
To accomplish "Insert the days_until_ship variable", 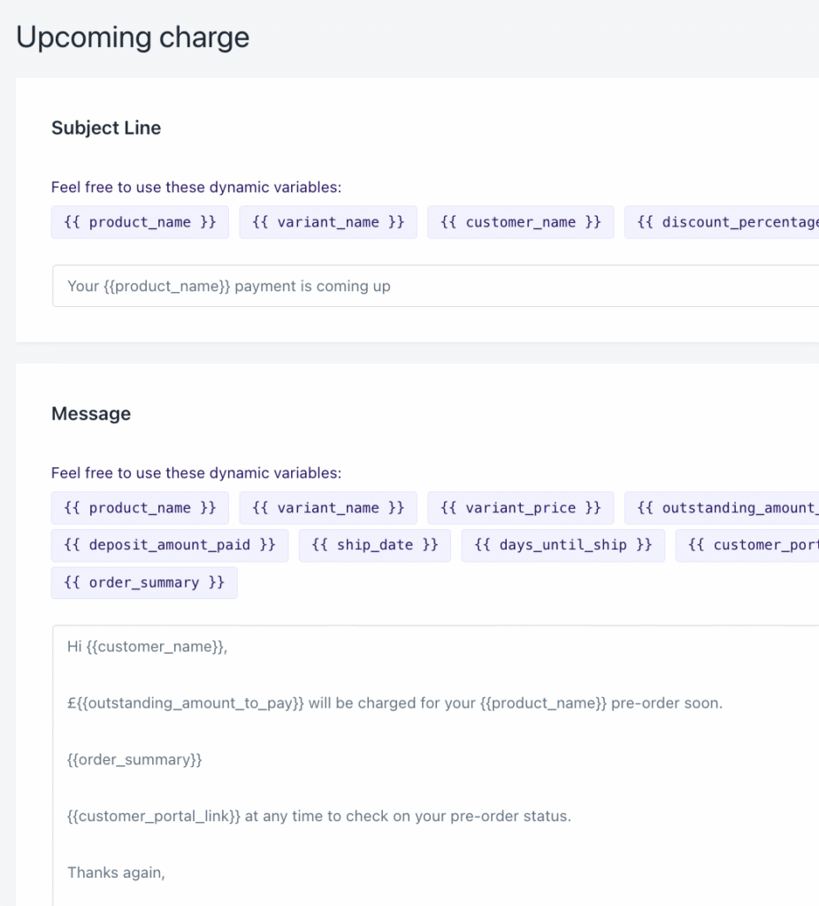I will click(x=563, y=545).
